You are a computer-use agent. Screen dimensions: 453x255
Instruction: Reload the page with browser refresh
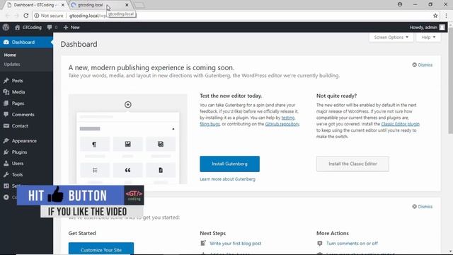pos(26,16)
